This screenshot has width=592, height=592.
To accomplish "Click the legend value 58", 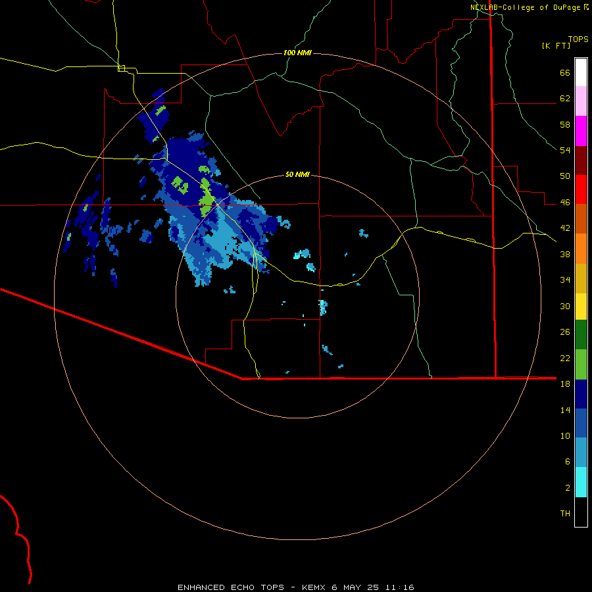I will pos(565,124).
